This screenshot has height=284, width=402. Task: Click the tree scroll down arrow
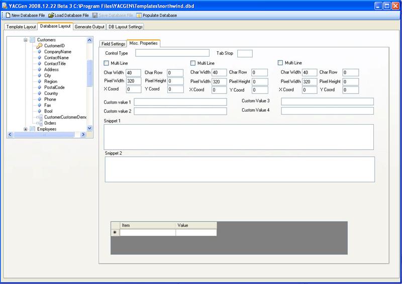[89, 128]
